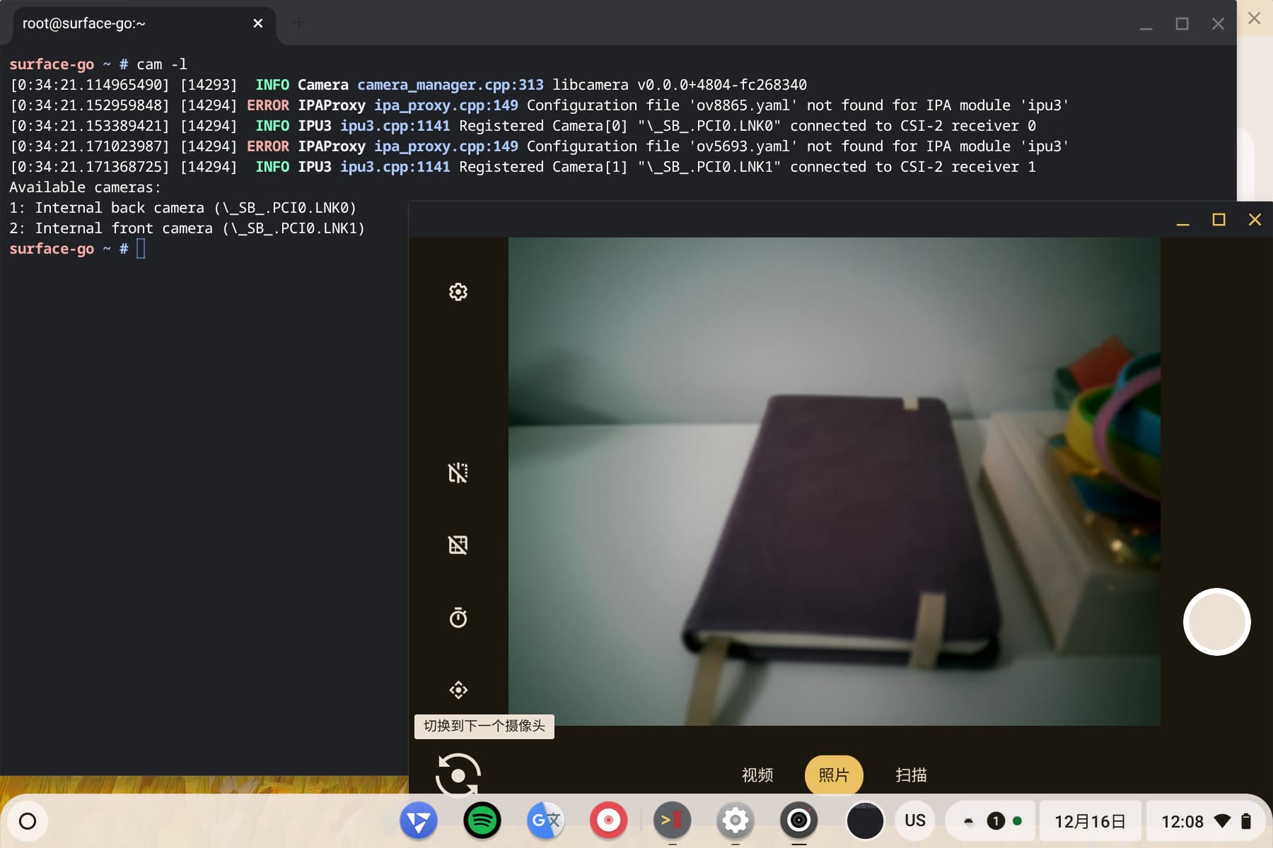This screenshot has width=1273, height=848.
Task: Click the launcher circle button
Action: click(28, 821)
